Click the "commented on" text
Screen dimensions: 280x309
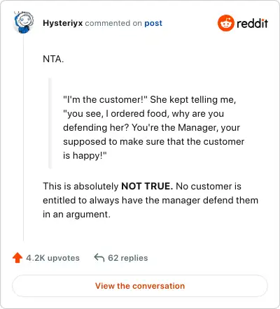click(113, 23)
